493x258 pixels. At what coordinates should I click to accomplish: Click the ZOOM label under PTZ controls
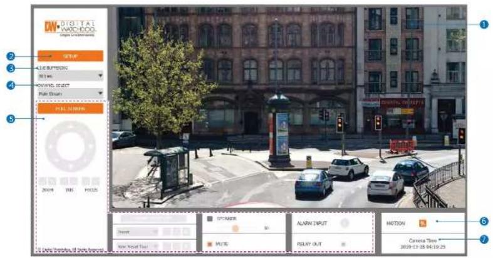[48, 190]
